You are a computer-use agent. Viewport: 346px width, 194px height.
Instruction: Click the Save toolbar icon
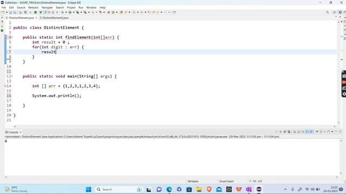tap(10, 12)
